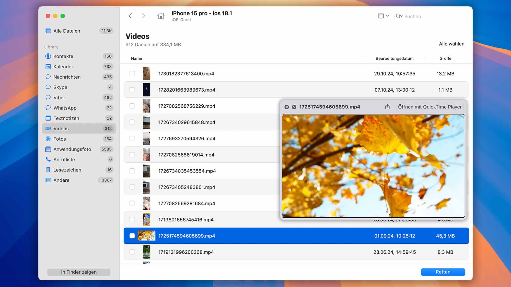Image resolution: width=511 pixels, height=287 pixels.
Task: Sort by Bearbeitungsdatum column header
Action: [394, 58]
